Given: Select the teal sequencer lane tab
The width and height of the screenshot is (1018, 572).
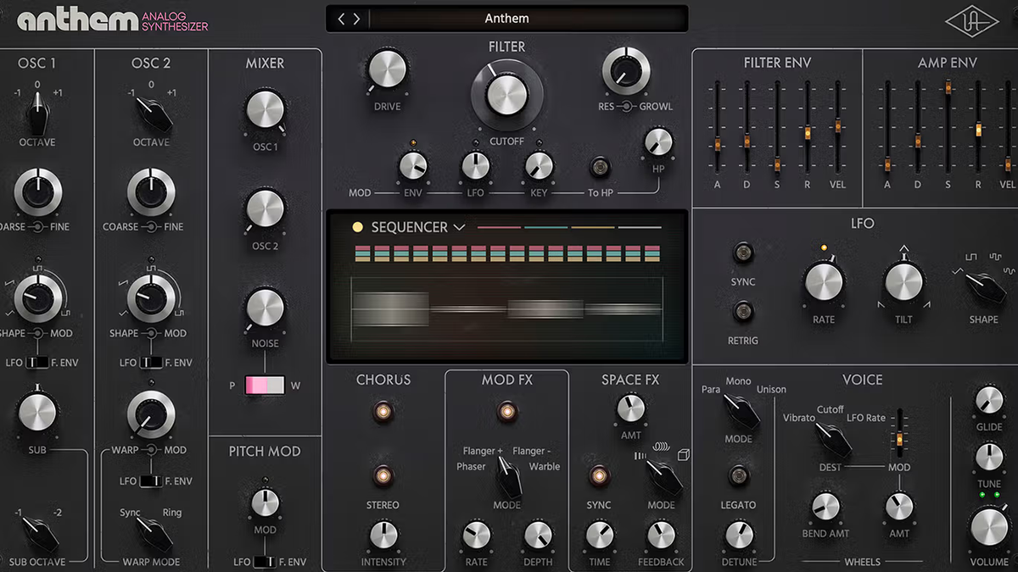Looking at the screenshot, I should click(x=545, y=227).
